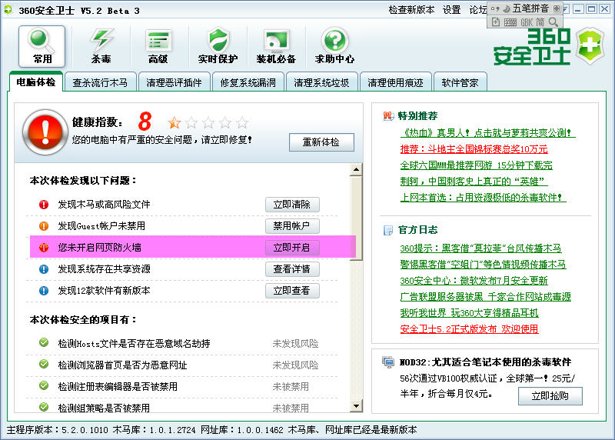
Task: Open red link 安全卫士5.2正式版发布 欢迎使用
Action: [470, 329]
